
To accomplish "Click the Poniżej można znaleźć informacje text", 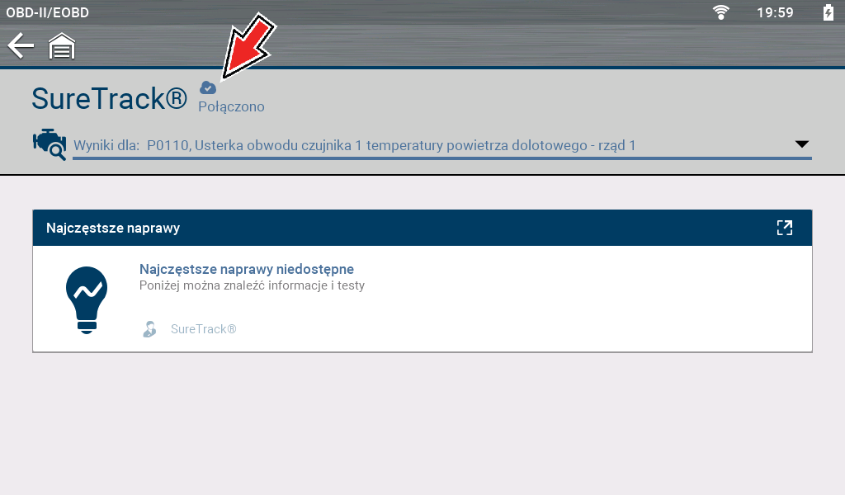I will (x=252, y=286).
